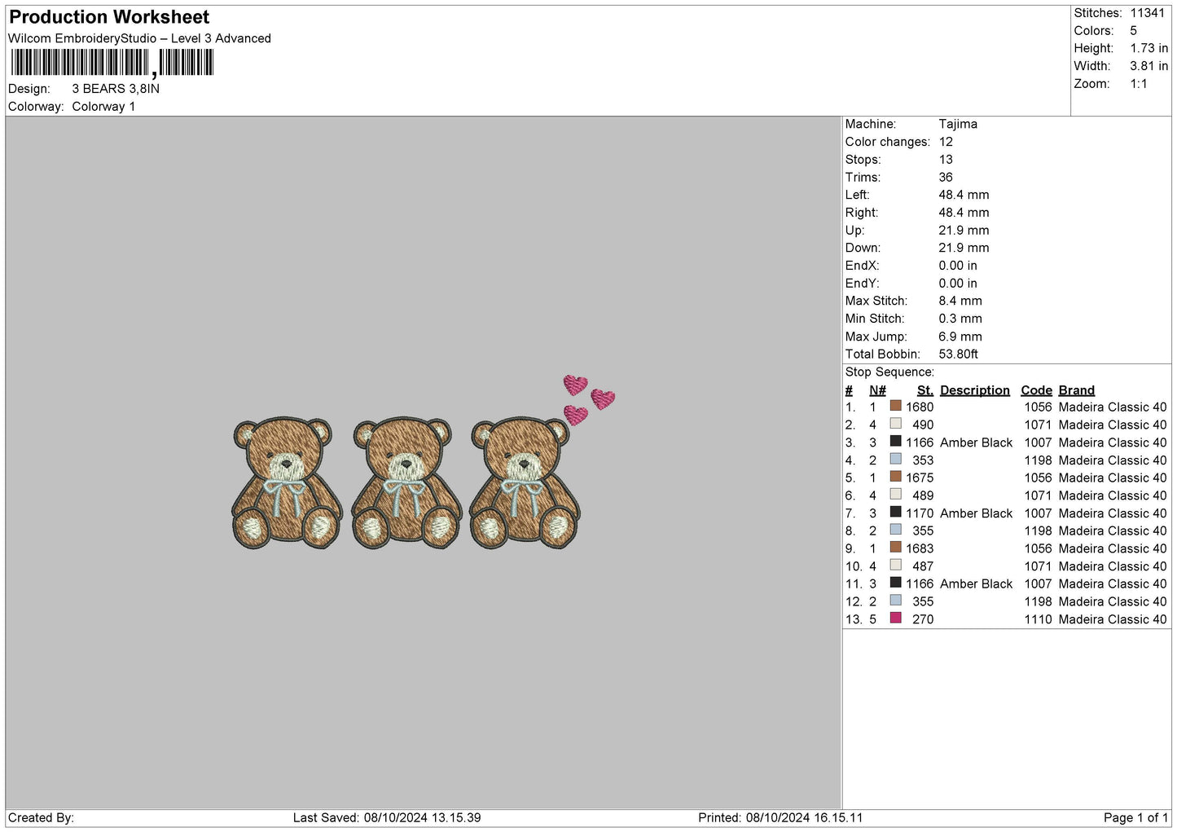Click stitch count "1680" in row 1
Viewport: 1177px width, 832px height.
click(920, 407)
